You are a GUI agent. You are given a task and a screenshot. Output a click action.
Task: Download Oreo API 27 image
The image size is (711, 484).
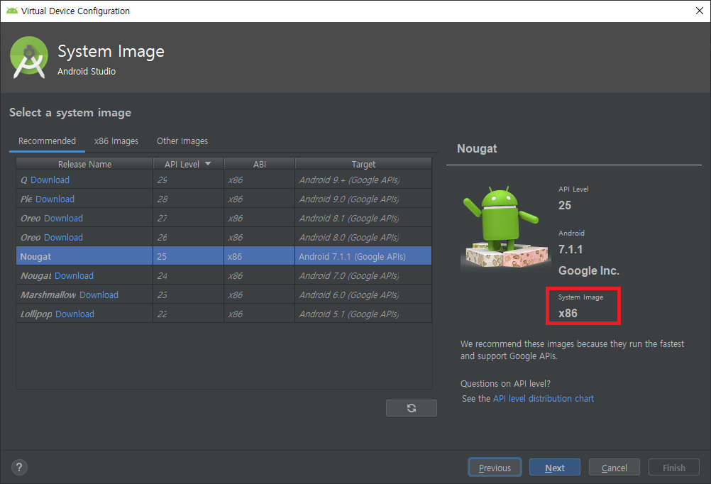click(63, 218)
